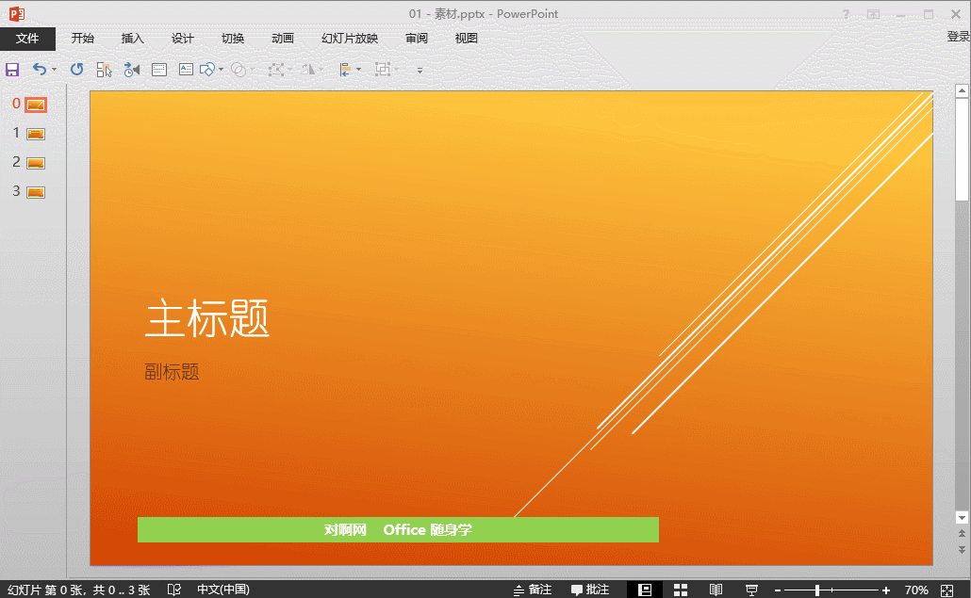Click the next slide double-arrow button
This screenshot has width=971, height=598.
pos(962,549)
